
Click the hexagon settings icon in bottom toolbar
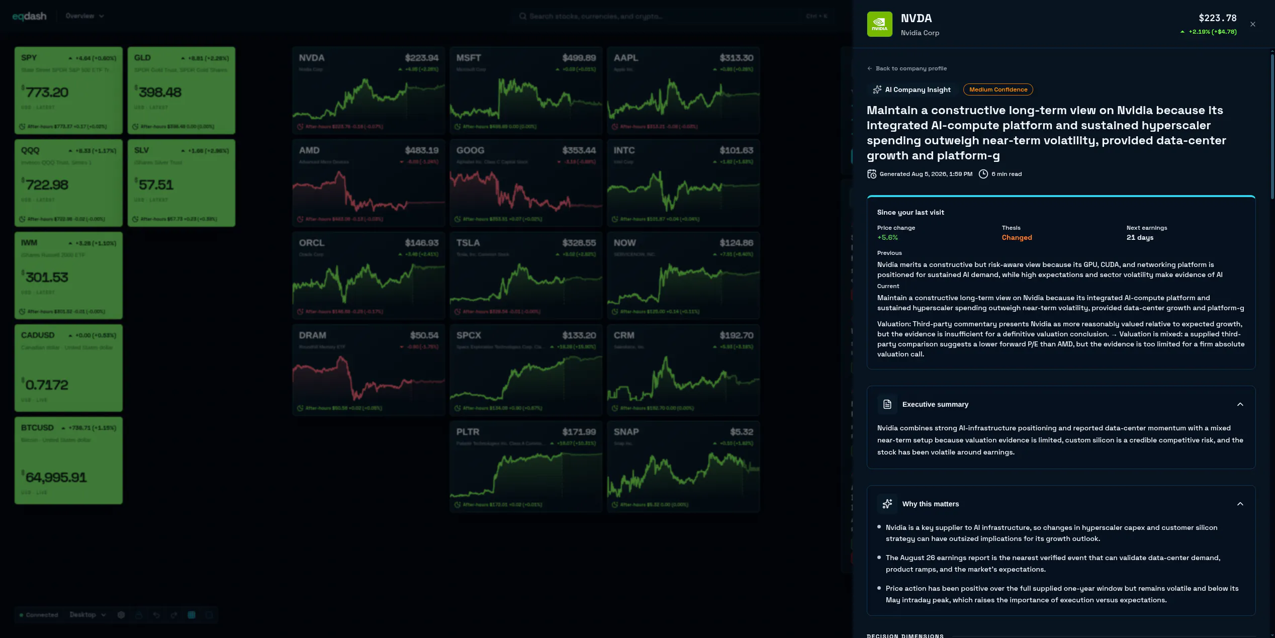121,615
